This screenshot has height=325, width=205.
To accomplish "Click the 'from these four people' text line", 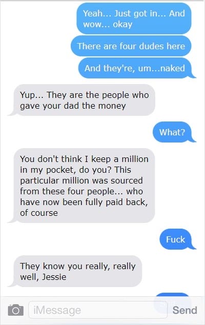I will (x=81, y=191).
